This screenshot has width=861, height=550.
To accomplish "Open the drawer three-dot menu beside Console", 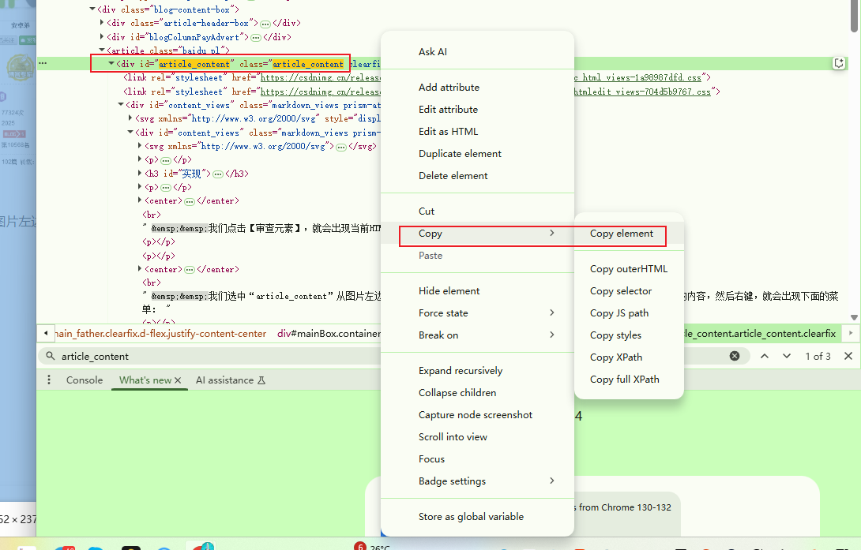I will coord(49,380).
